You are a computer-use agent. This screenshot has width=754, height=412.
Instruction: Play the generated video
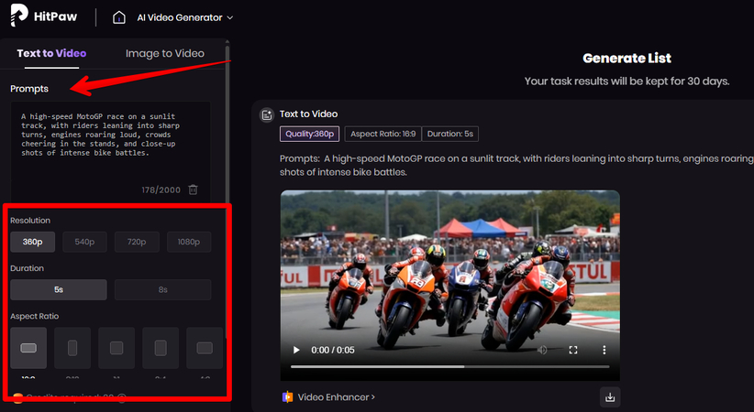[296, 350]
